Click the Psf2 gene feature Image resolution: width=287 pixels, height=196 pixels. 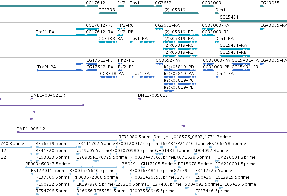[x=121, y=6]
